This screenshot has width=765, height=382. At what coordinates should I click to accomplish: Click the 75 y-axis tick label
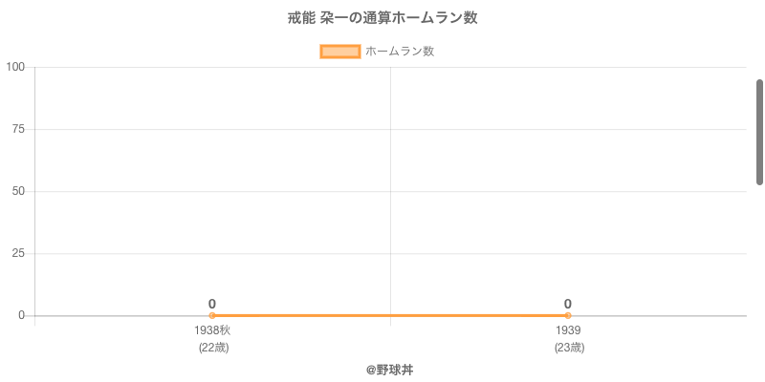19,129
